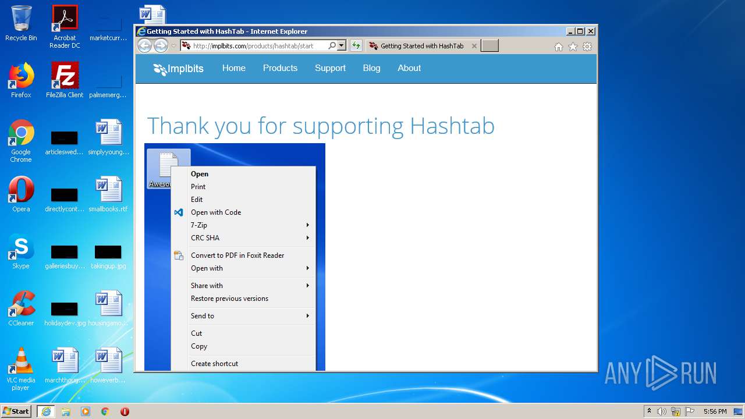
Task: Select howeverb Word document on desktop
Action: pyautogui.click(x=108, y=365)
